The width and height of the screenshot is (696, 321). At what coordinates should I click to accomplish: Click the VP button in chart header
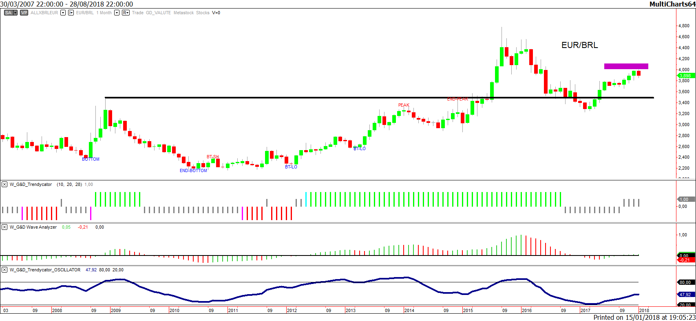[x=24, y=13]
